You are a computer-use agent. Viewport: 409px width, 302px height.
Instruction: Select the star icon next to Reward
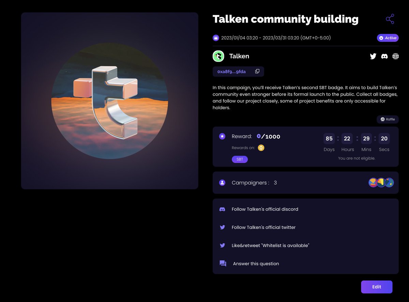pyautogui.click(x=222, y=136)
